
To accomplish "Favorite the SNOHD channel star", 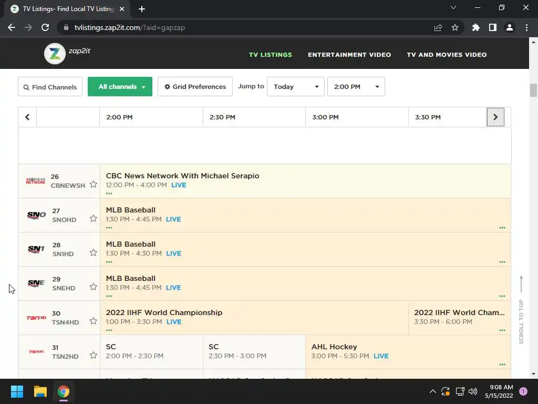I will (x=94, y=218).
